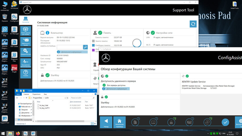
Task: Select the padlock StartKey step in ConfigAssist progress bar
Action: pyautogui.click(x=171, y=122)
